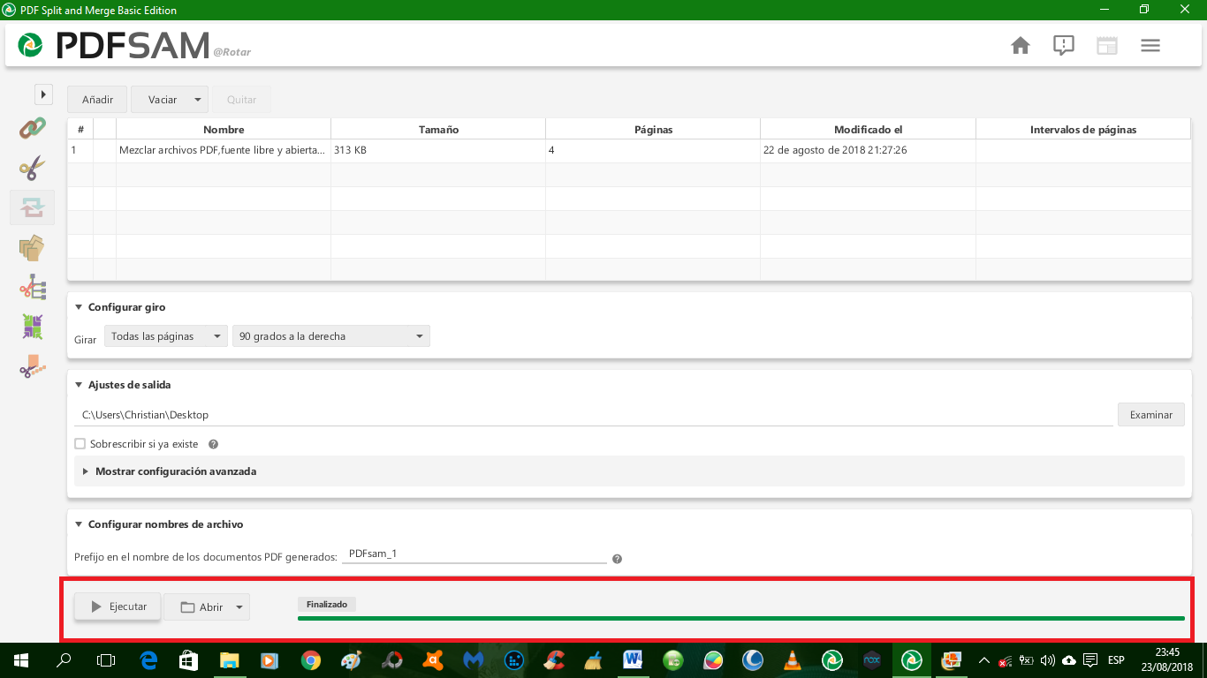Viewport: 1207px width, 678px height.
Task: Open the Extract pages module icon
Action: pyautogui.click(x=32, y=248)
